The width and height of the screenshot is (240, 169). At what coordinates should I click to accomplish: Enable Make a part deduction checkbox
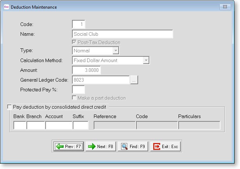pyautogui.click(x=75, y=98)
